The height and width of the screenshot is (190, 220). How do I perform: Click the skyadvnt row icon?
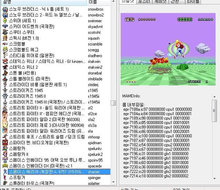pos(5,26)
